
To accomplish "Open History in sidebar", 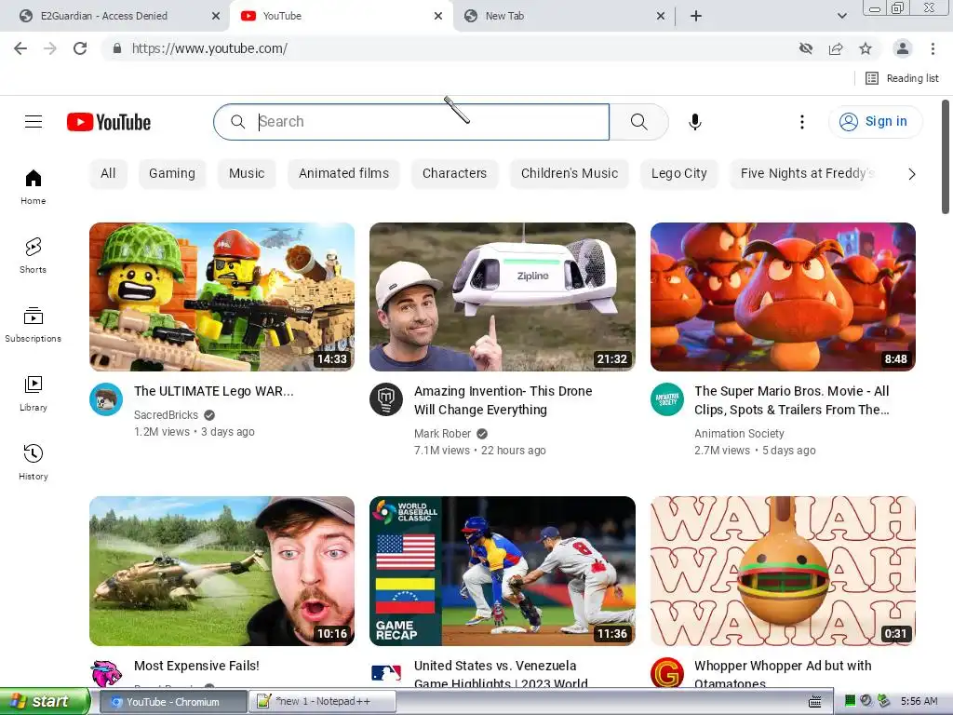I will coord(34,462).
